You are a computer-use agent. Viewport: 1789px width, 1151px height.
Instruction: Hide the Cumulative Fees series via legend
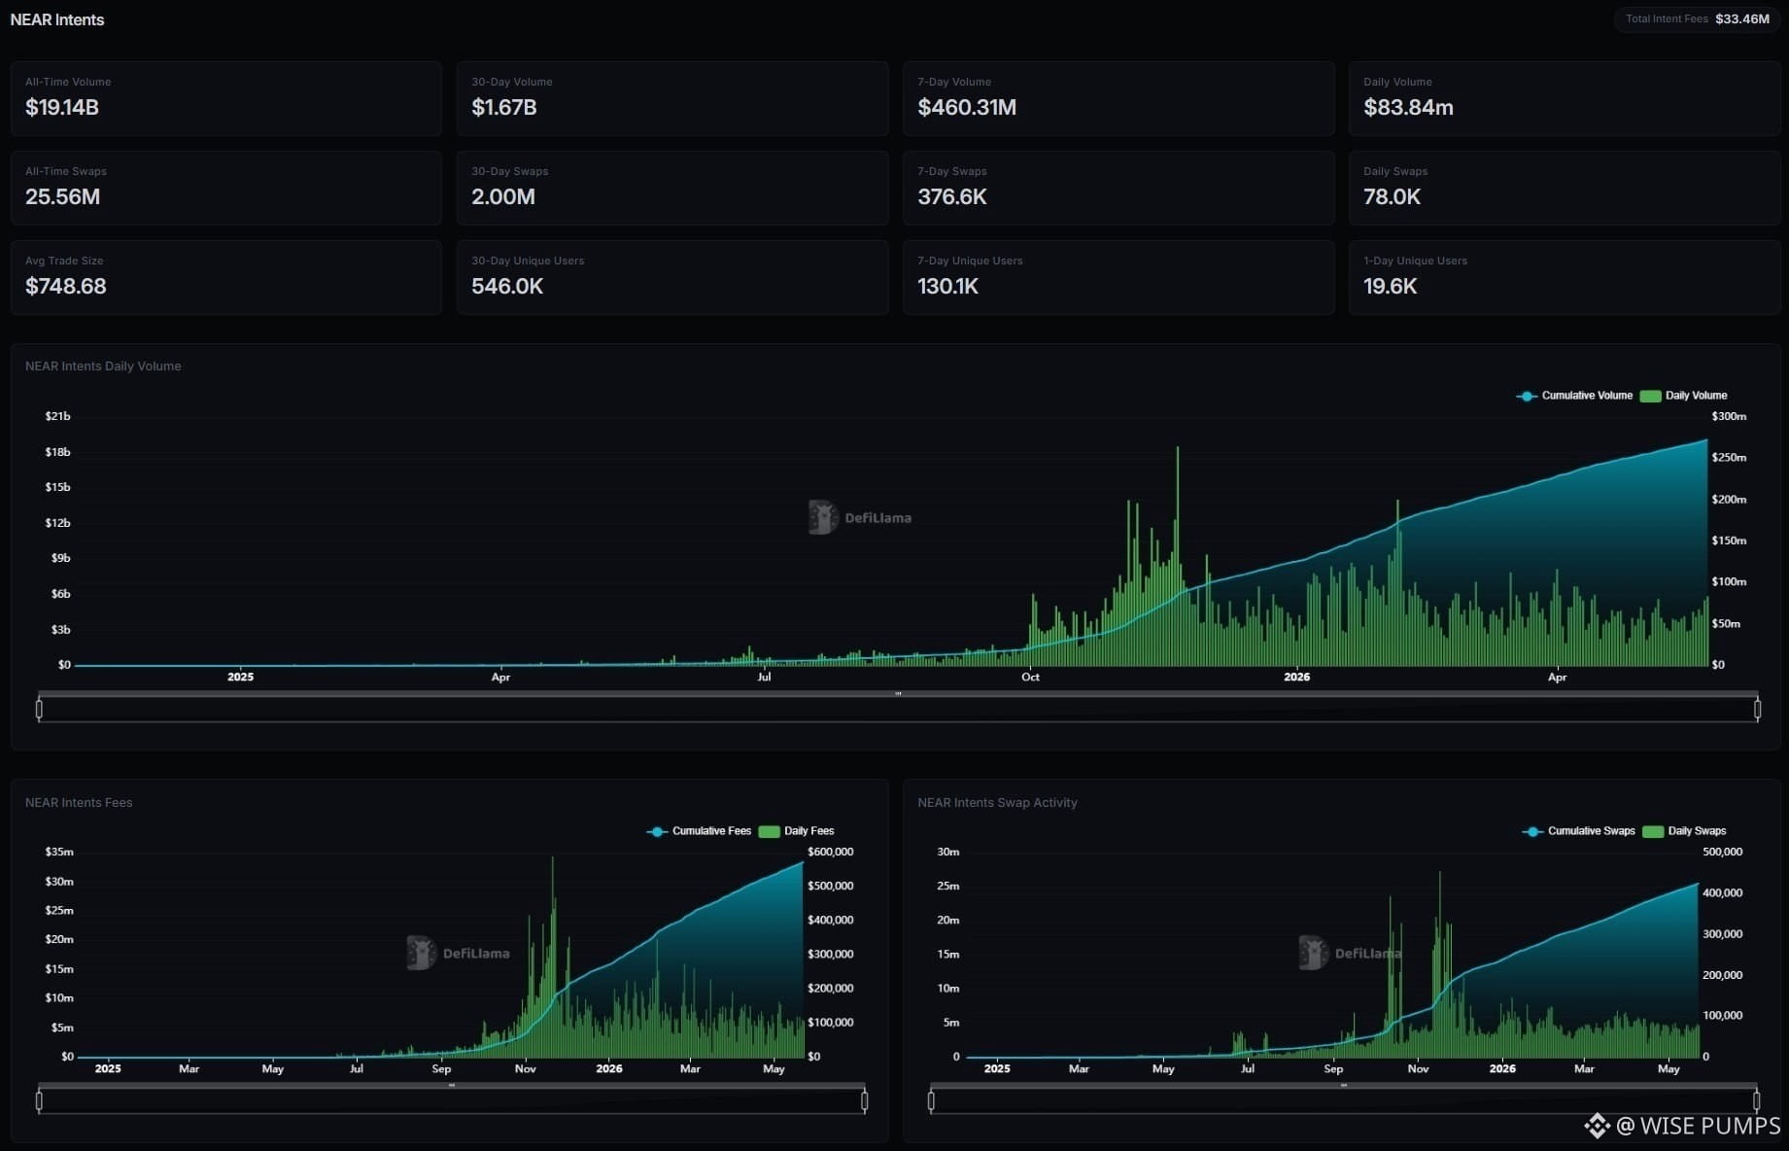click(699, 831)
